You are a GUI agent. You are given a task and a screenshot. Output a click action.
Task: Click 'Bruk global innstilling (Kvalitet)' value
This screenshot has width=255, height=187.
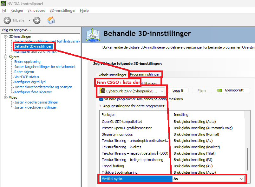(x=197, y=147)
